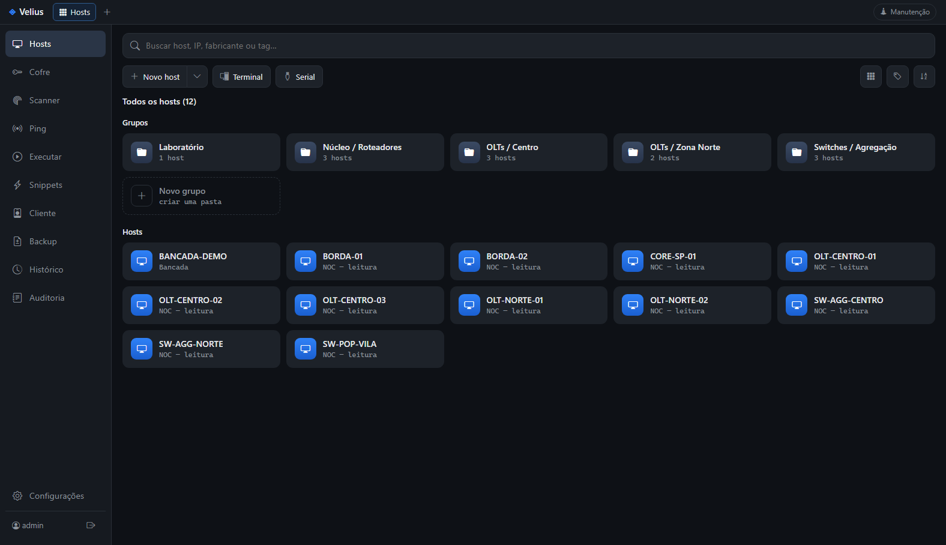Click the magnifier icon in search bar
This screenshot has width=946, height=545.
135,46
